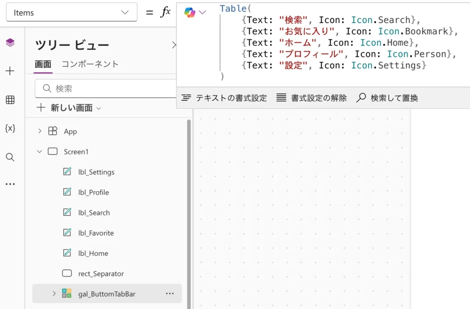Image resolution: width=470 pixels, height=309 pixels.
Task: Click the lbl_Search label icon
Action: point(67,212)
